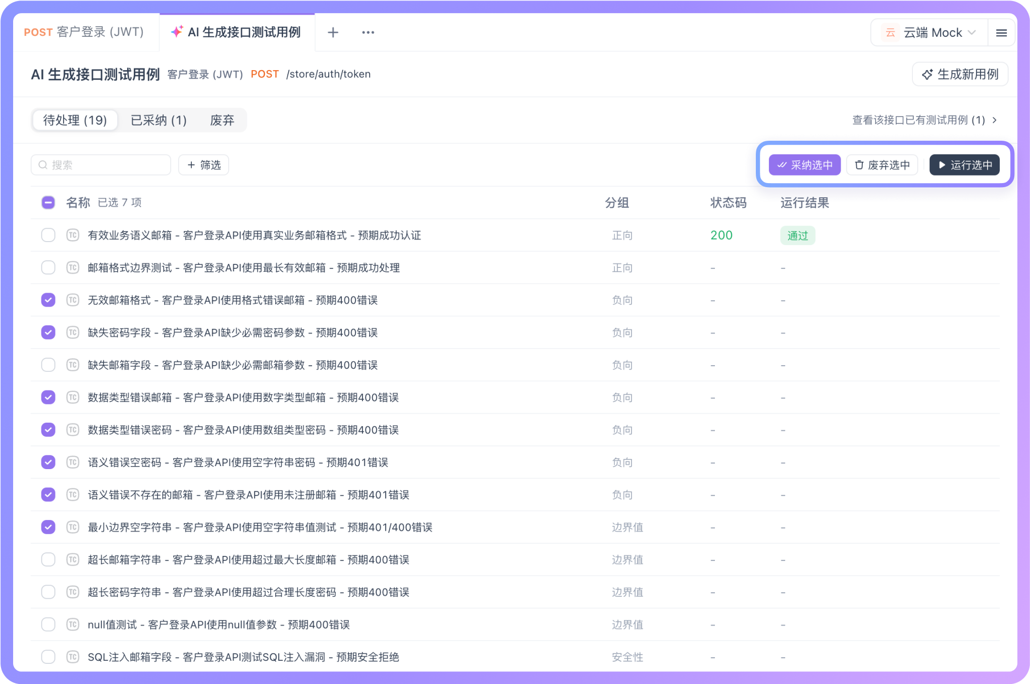Click the TC icon on 有效业务语义邮箱 row
The width and height of the screenshot is (1030, 684).
73,235
